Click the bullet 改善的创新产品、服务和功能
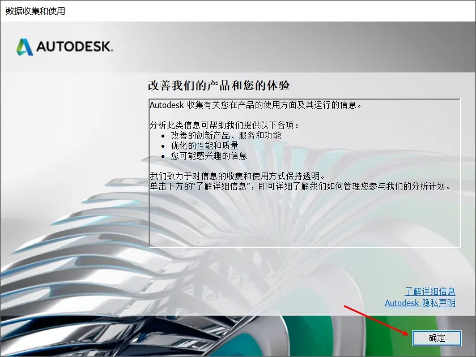Viewport: 476px width, 357px height. click(226, 135)
